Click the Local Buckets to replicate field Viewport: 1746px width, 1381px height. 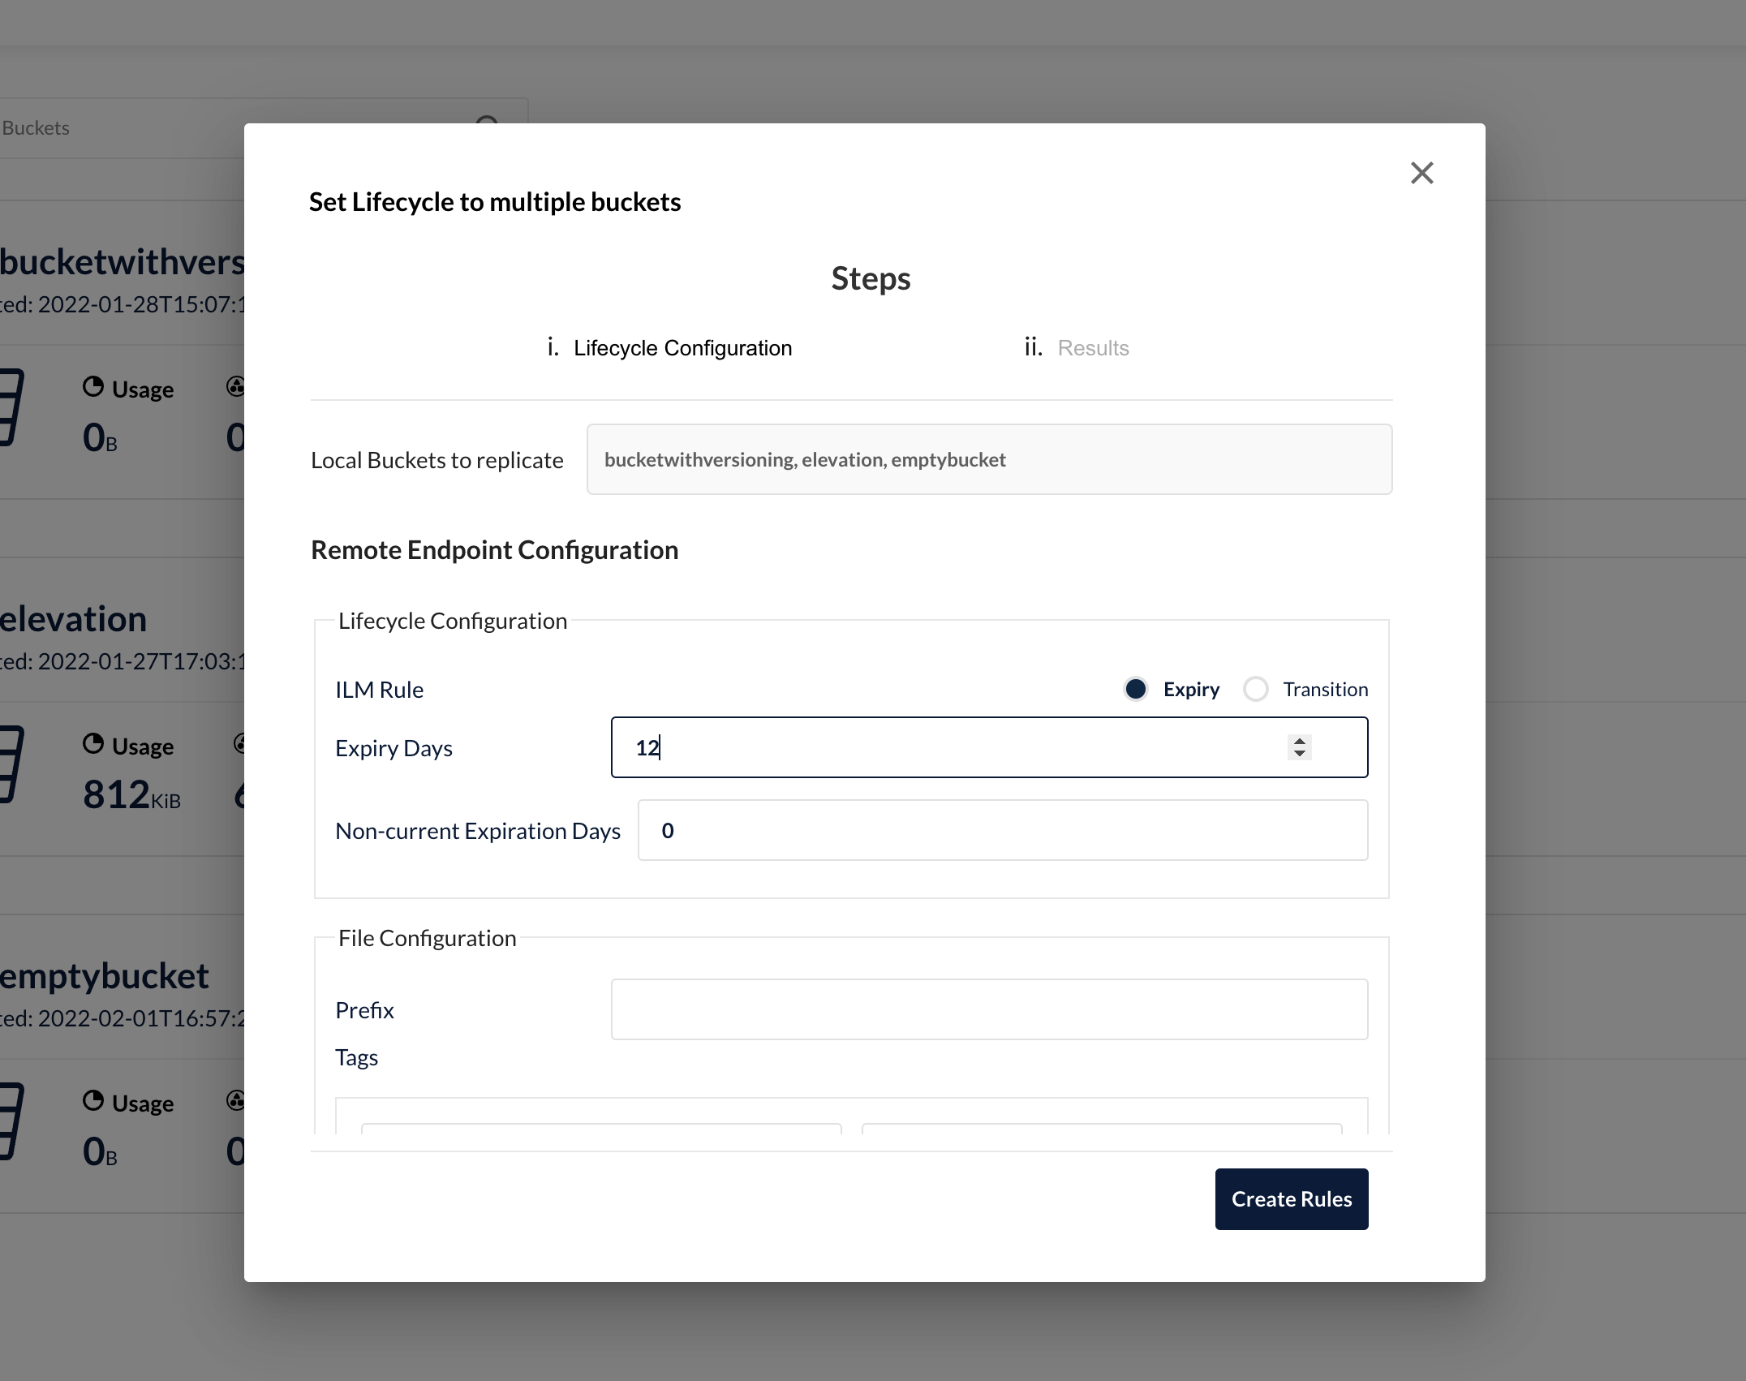coord(989,459)
